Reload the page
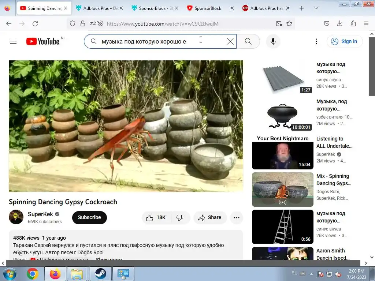Image resolution: width=375 pixels, height=281 pixels. (35, 24)
